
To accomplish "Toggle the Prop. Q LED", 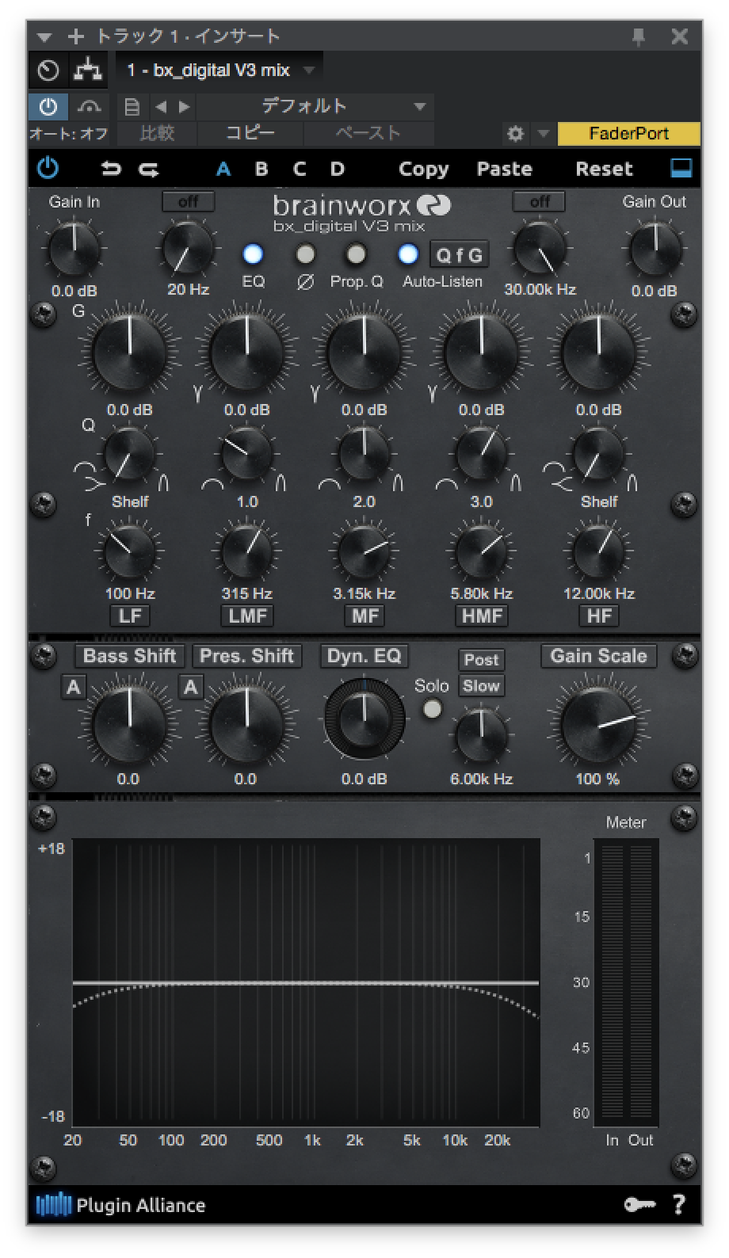I will (x=357, y=254).
